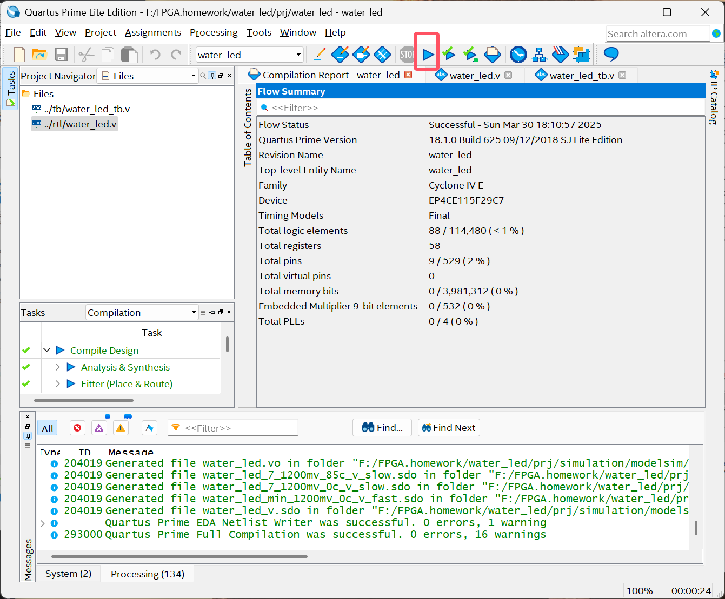Expand the Fitter (Place & Route) task

(58, 384)
